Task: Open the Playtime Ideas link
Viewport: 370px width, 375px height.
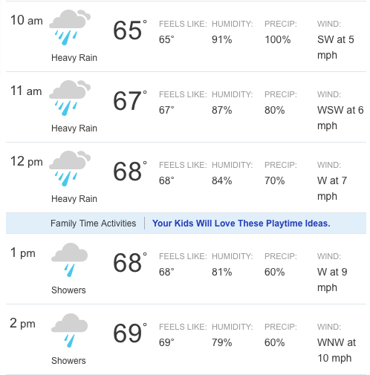Action: (241, 224)
